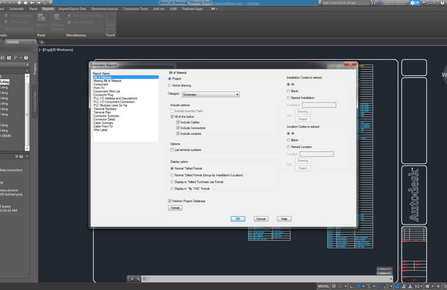Click the new drawing tab plus icon

click(x=42, y=42)
